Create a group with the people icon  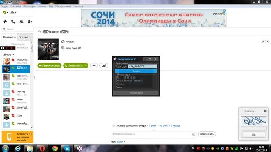point(22,22)
